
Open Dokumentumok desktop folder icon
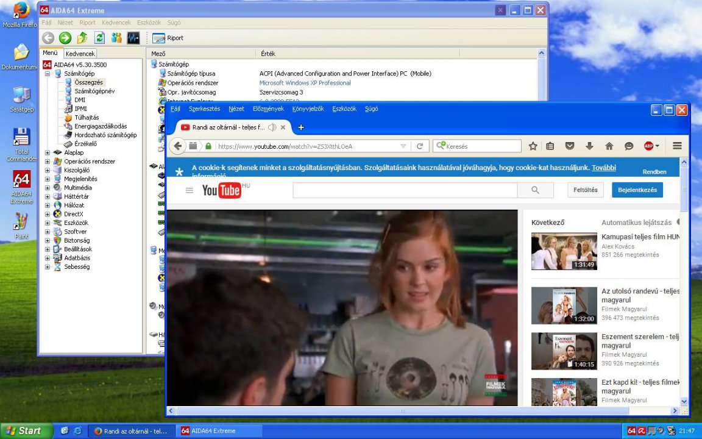point(19,57)
